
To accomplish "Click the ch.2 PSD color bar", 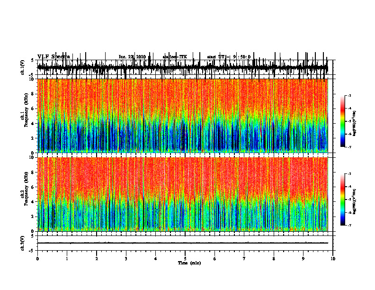I will 343,199.
